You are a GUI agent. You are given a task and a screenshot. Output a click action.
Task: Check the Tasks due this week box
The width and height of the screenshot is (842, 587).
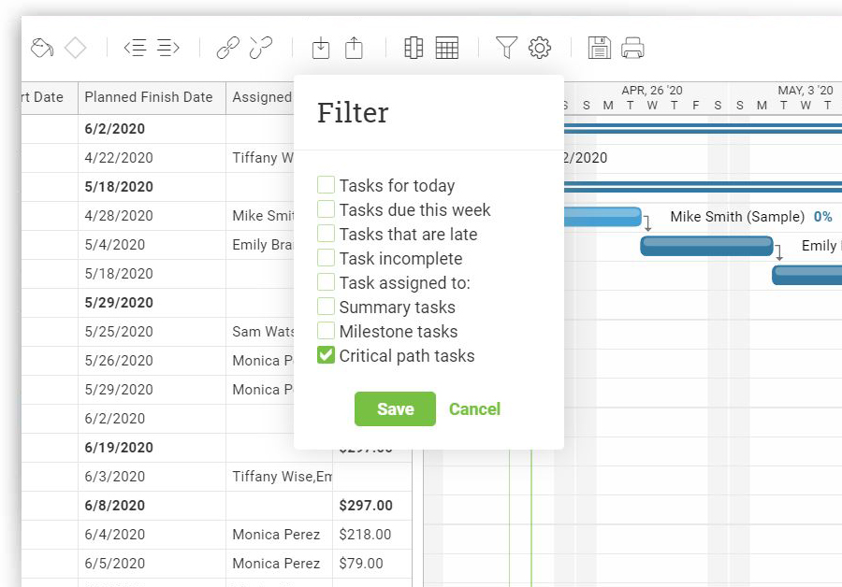pos(326,208)
